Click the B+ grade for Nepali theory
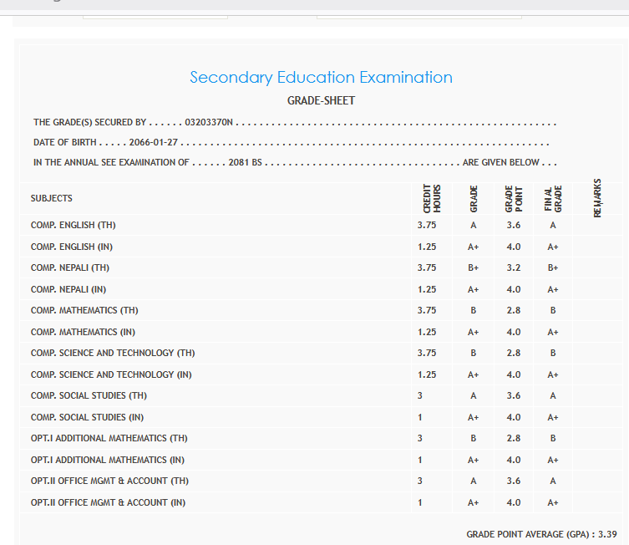The width and height of the screenshot is (629, 545). coord(473,268)
